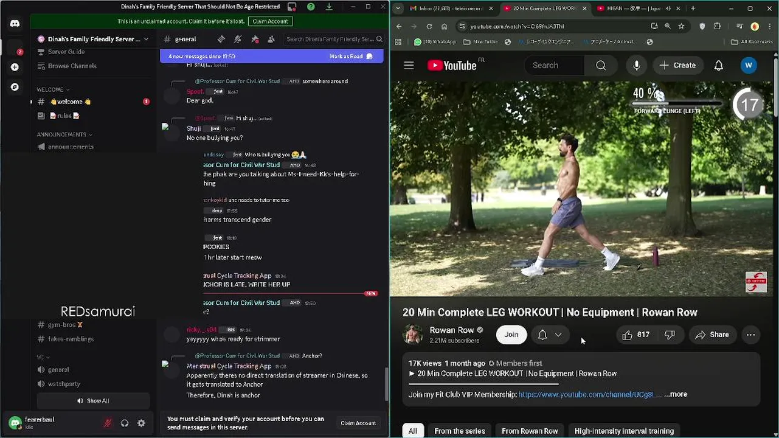Switch to the Gmail Inbox tab

pyautogui.click(x=451, y=9)
